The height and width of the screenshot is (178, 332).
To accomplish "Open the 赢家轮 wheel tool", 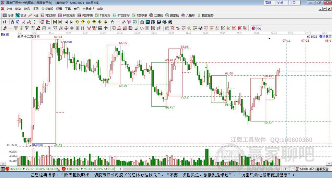I will [x=172, y=16].
